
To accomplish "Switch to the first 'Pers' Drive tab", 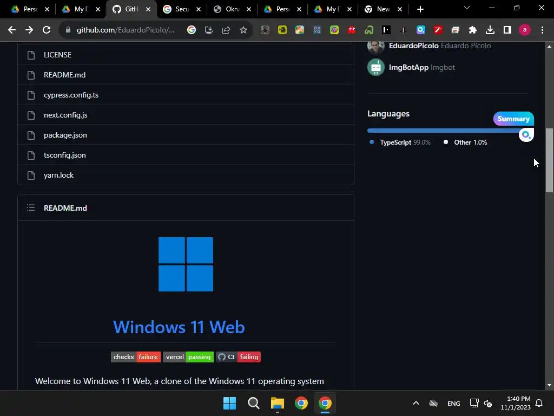I will [30, 9].
